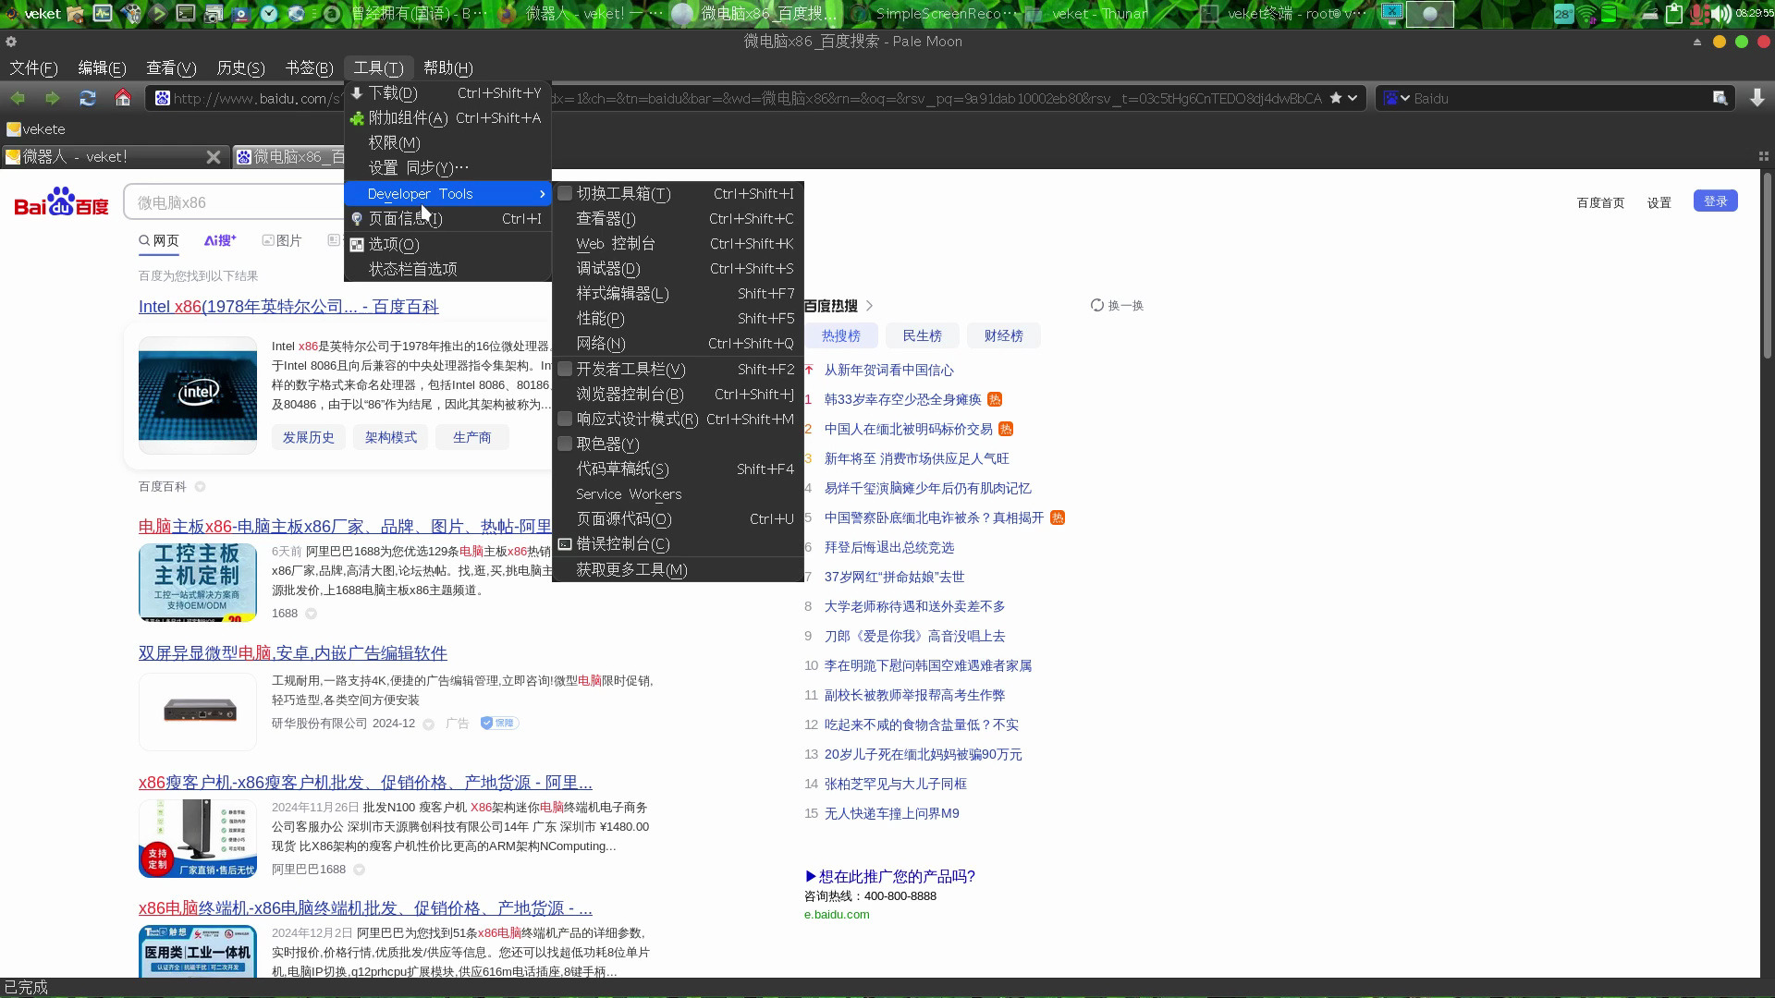Image resolution: width=1775 pixels, height=998 pixels.
Task: Select Web 控制台 menu entry
Action: [678, 244]
